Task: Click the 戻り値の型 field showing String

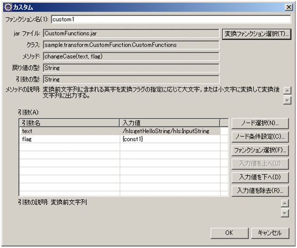Action: (x=131, y=68)
